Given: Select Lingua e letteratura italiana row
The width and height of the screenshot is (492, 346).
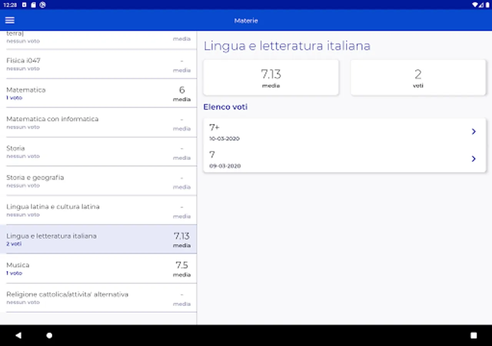Looking at the screenshot, I should point(98,240).
